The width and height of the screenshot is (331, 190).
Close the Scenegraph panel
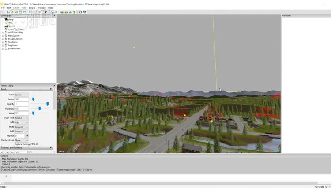point(54,15)
